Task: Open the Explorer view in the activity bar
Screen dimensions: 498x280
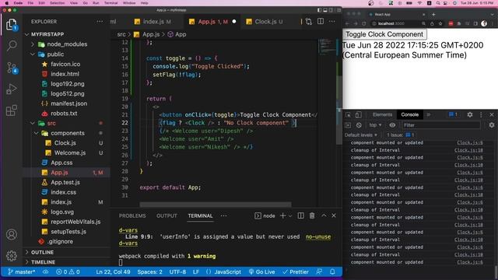Action: pos(12,24)
